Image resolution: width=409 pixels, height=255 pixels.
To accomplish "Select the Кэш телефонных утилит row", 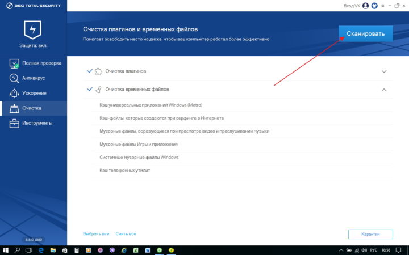I will coord(242,171).
